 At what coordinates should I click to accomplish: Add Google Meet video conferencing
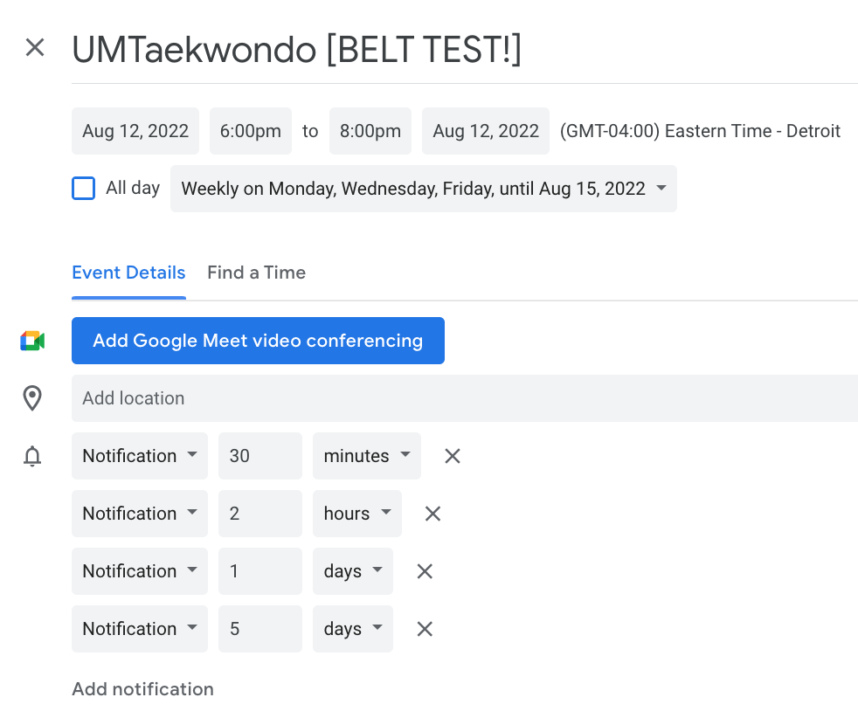coord(258,341)
